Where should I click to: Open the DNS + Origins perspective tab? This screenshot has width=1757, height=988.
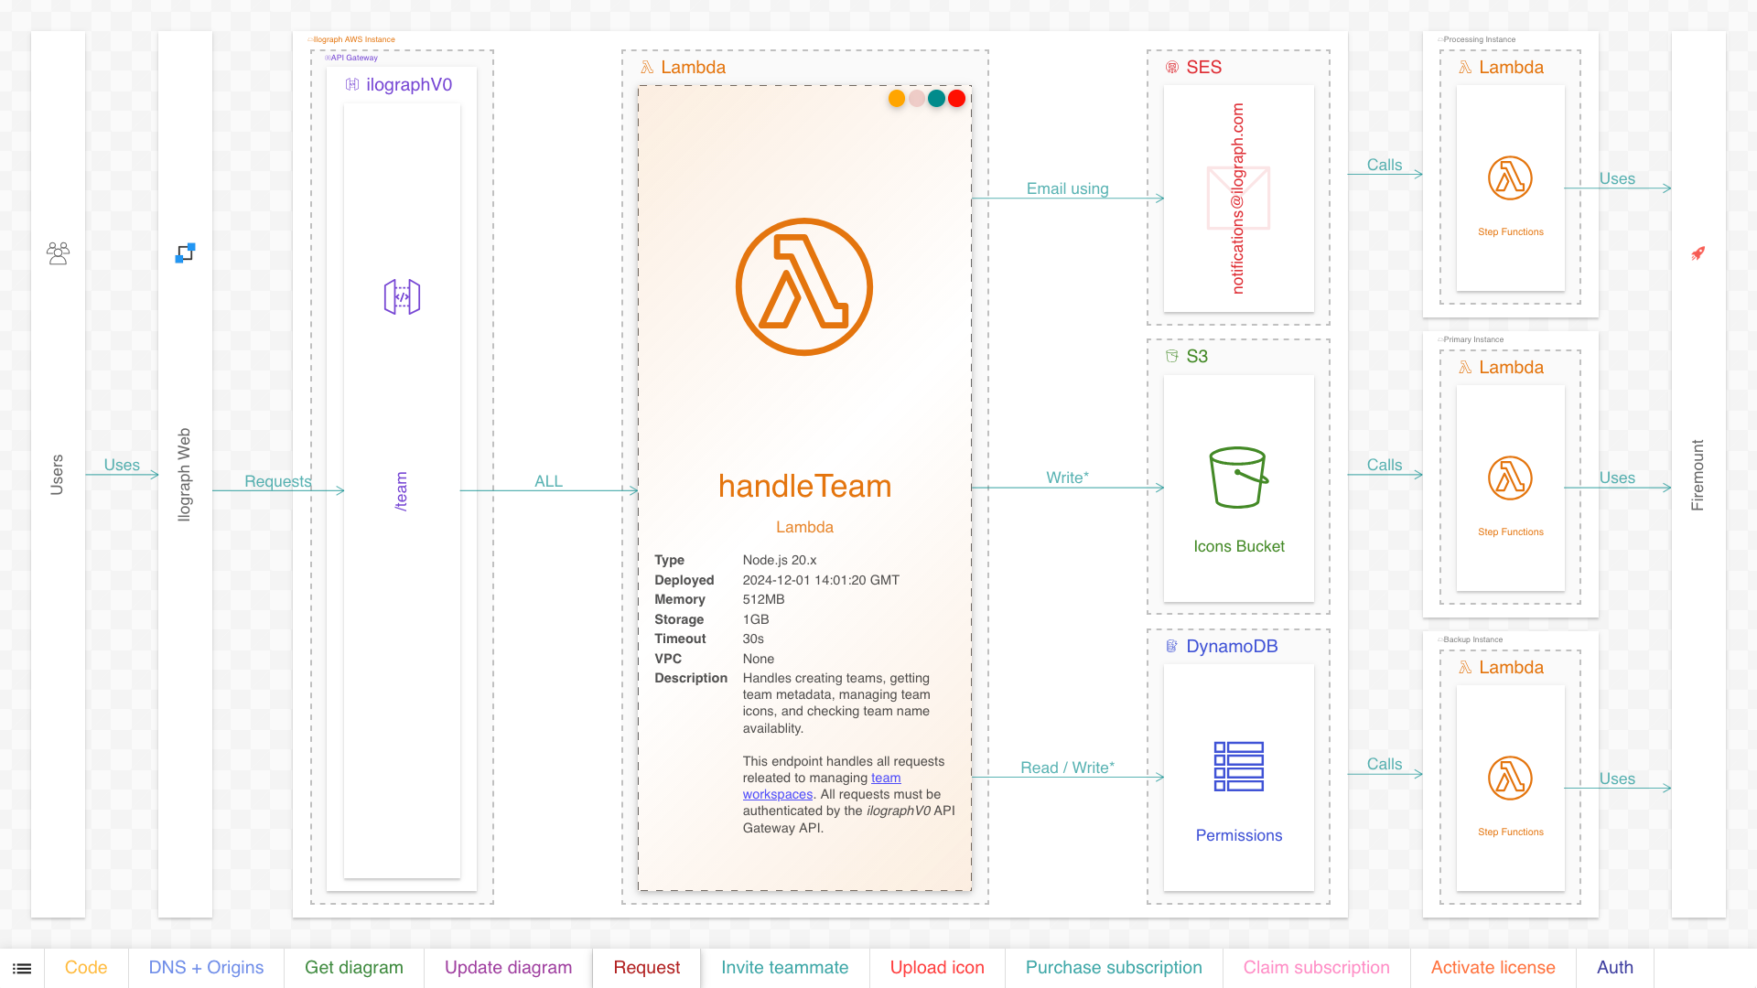click(206, 968)
